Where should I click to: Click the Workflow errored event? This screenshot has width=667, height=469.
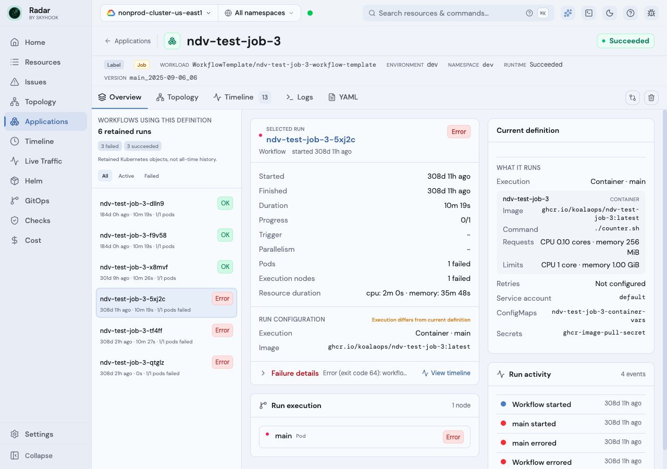[x=571, y=462]
